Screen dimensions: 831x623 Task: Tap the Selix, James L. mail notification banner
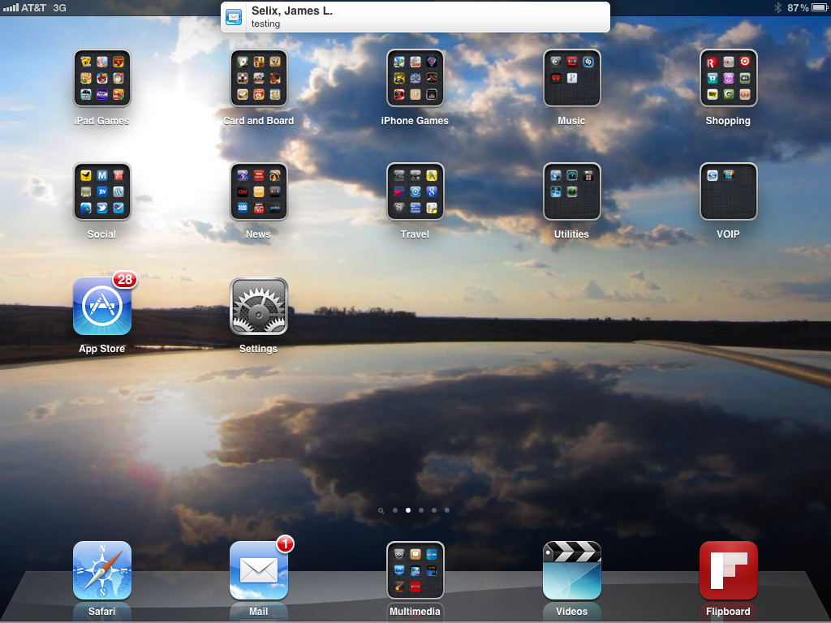pos(415,17)
